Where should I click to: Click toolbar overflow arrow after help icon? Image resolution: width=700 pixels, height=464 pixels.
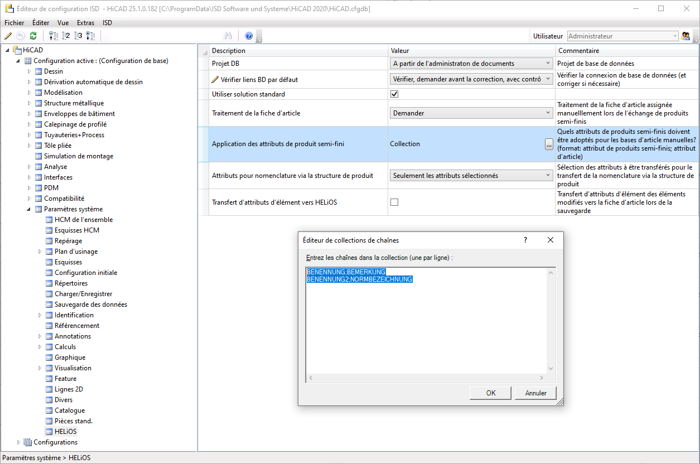[x=259, y=38]
